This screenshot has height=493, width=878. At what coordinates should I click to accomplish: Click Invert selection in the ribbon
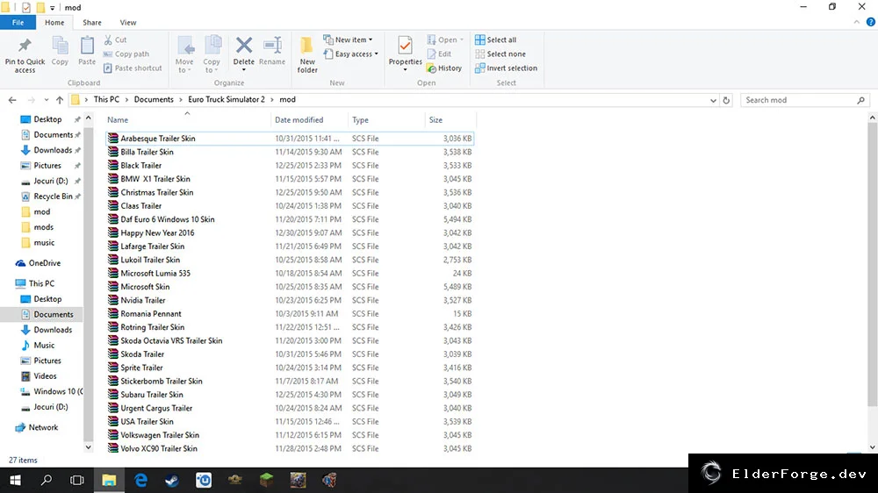(506, 68)
